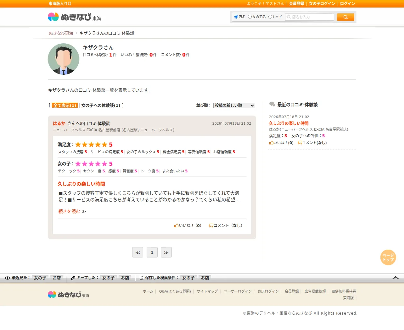Click the sidebar いいね！thumbs-up icon
This screenshot has height=330, width=404.
pos(271,143)
